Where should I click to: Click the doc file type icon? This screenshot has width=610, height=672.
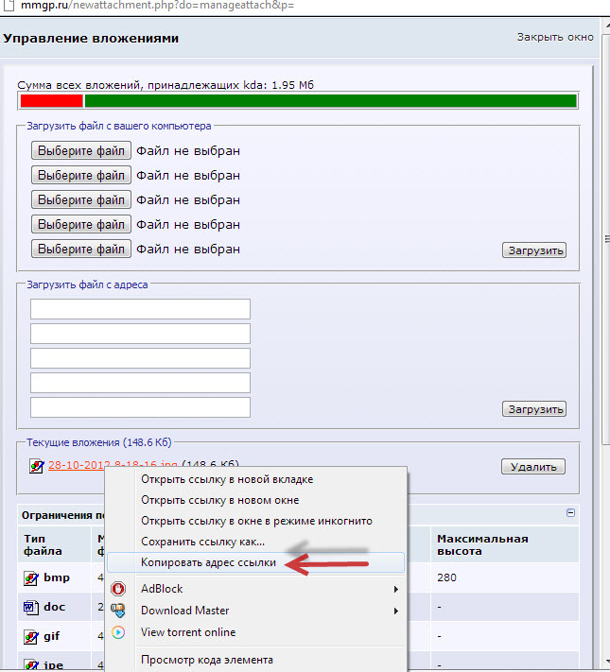31,608
